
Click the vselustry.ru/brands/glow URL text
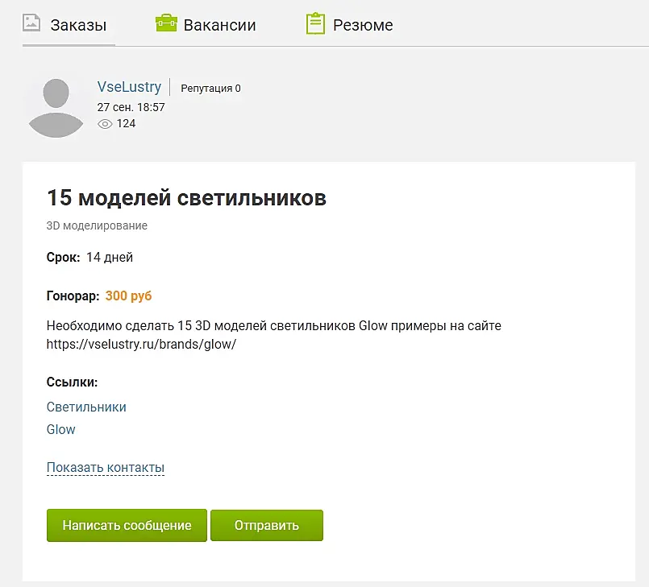coord(141,345)
